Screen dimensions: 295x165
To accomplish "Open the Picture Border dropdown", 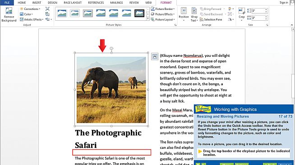I will coord(163,9).
